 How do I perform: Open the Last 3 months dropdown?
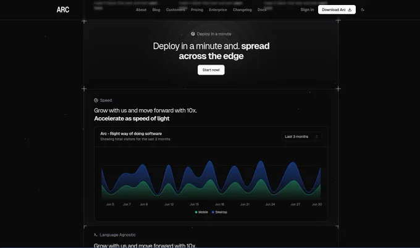pos(301,136)
